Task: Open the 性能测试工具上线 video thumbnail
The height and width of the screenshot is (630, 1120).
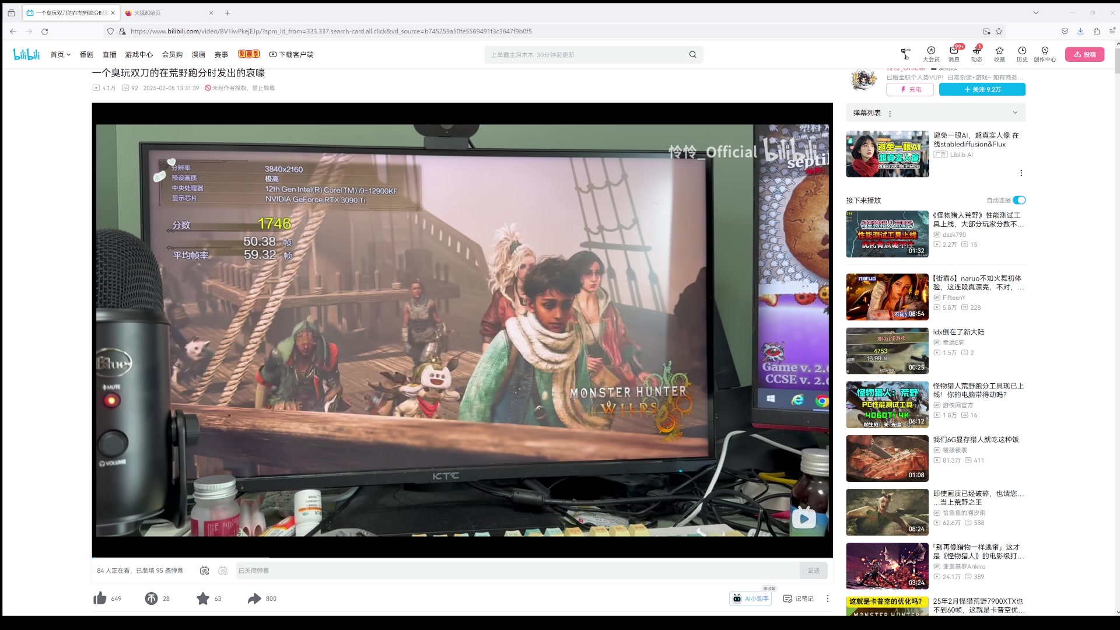Action: pyautogui.click(x=887, y=234)
